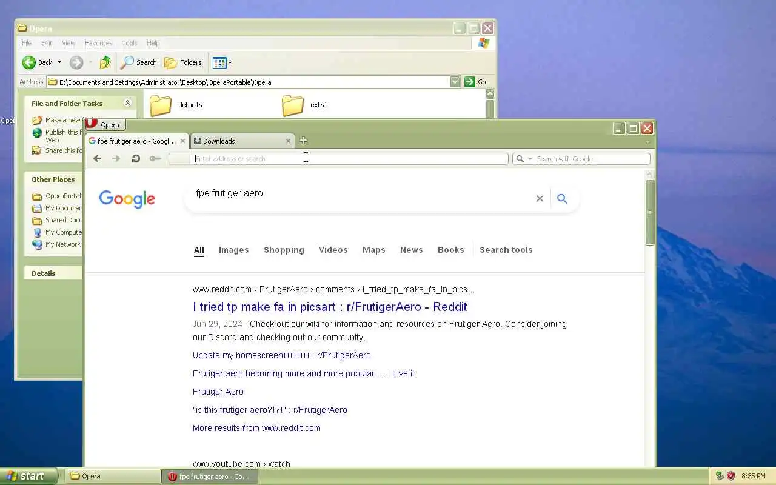The image size is (776, 485).
Task: Open 'Ubdate my homescreen' reddit link
Action: (281, 355)
